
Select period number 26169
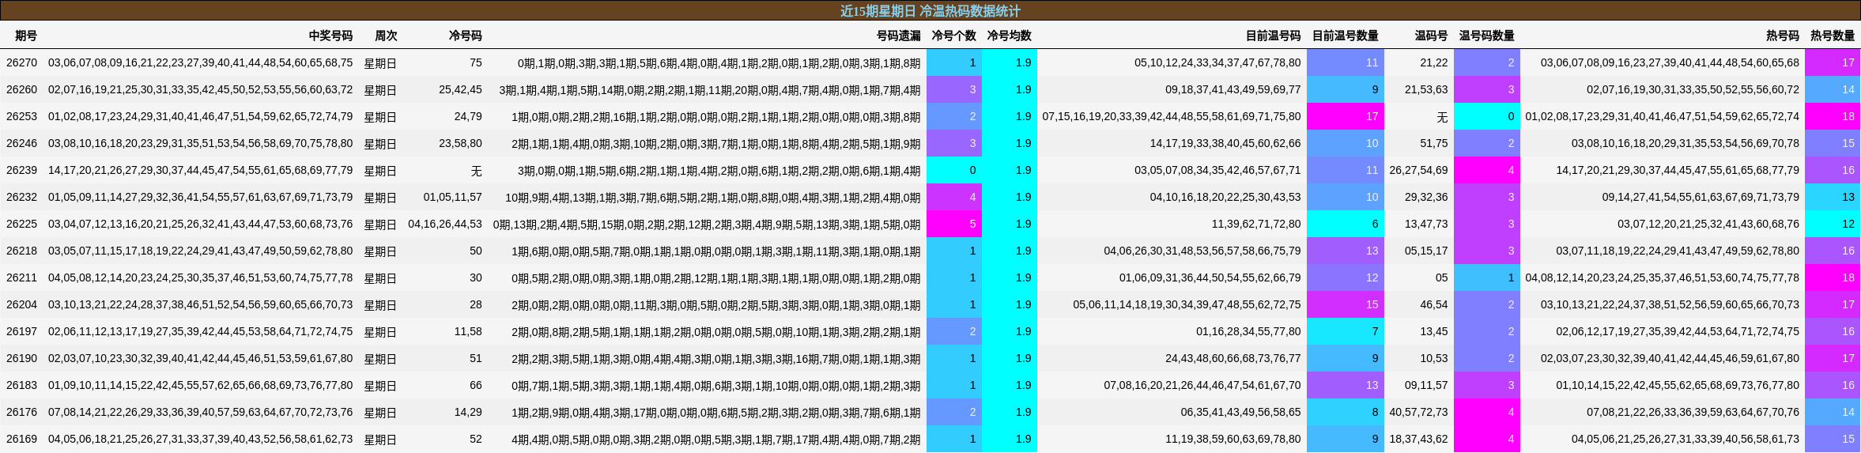pyautogui.click(x=21, y=439)
